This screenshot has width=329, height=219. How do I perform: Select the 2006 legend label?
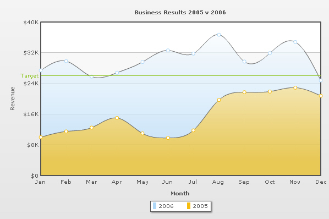tap(166, 206)
